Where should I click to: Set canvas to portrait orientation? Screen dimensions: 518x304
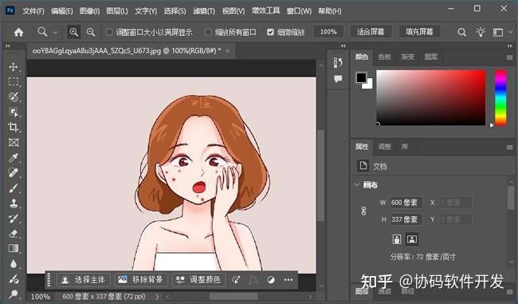397,239
